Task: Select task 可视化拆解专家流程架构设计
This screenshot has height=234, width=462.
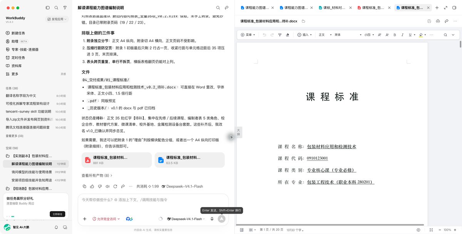Action: (x=36, y=104)
